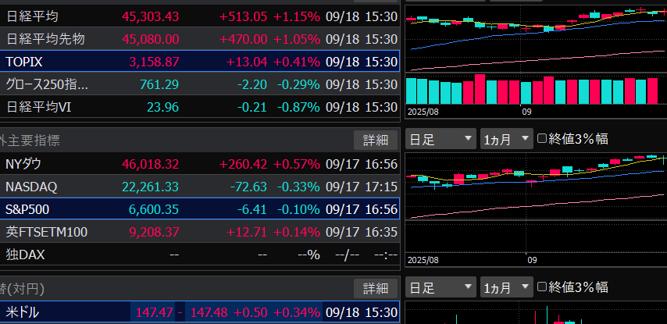Viewport: 667px width, 324px height.
Task: Click the 日経平均VI row
Action: point(199,106)
